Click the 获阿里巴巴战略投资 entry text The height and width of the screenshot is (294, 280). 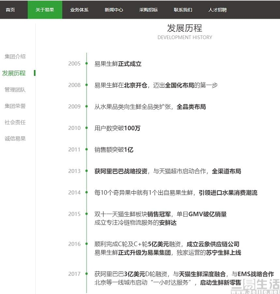(x=168, y=171)
